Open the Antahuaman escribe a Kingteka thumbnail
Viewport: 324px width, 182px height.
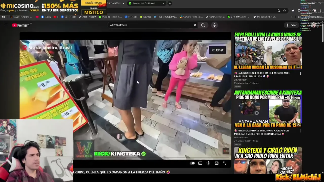click(268, 109)
